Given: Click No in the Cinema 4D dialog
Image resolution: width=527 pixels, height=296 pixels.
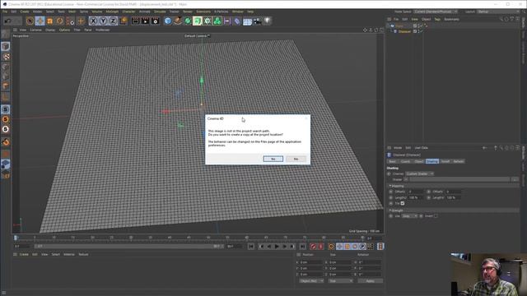Looking at the screenshot, I should click(x=296, y=159).
